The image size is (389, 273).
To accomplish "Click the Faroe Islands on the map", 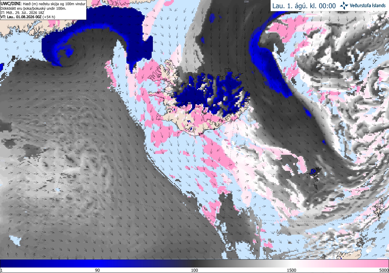I will 315,174.
